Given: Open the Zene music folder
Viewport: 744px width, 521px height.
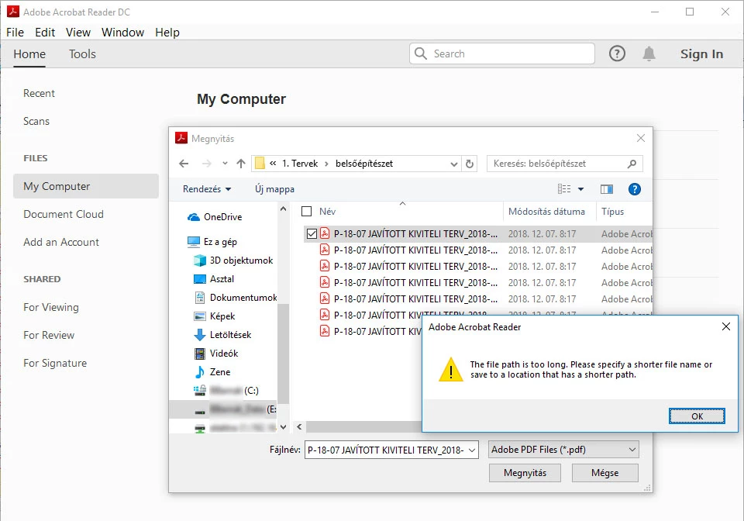Looking at the screenshot, I should click(x=212, y=372).
